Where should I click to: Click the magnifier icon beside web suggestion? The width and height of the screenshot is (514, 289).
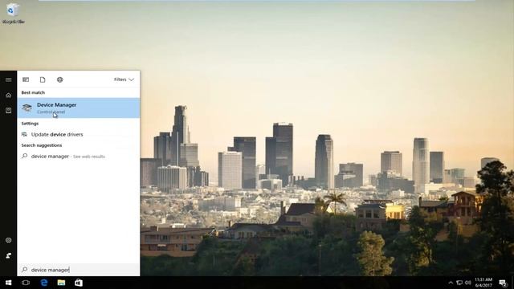pyautogui.click(x=25, y=157)
